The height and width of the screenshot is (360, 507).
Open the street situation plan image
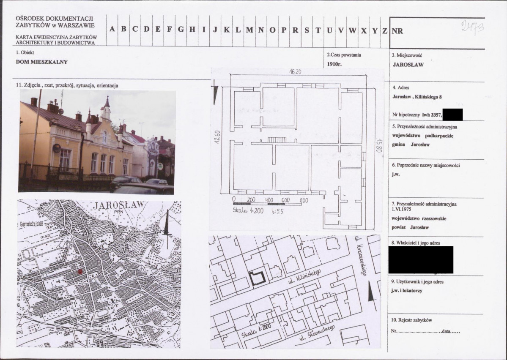(294, 292)
